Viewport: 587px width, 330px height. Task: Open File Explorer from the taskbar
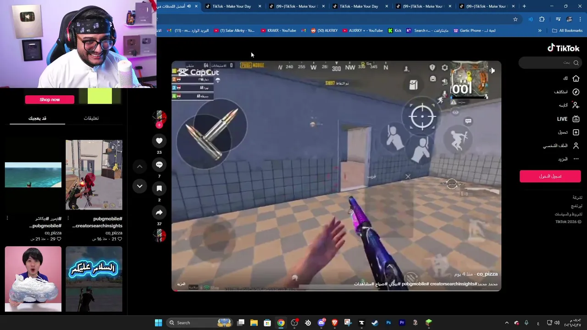pos(254,323)
